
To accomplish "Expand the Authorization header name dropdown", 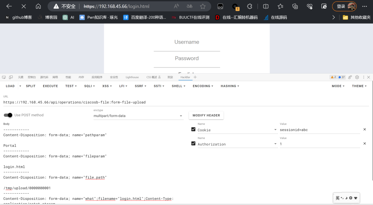I will [275, 144].
